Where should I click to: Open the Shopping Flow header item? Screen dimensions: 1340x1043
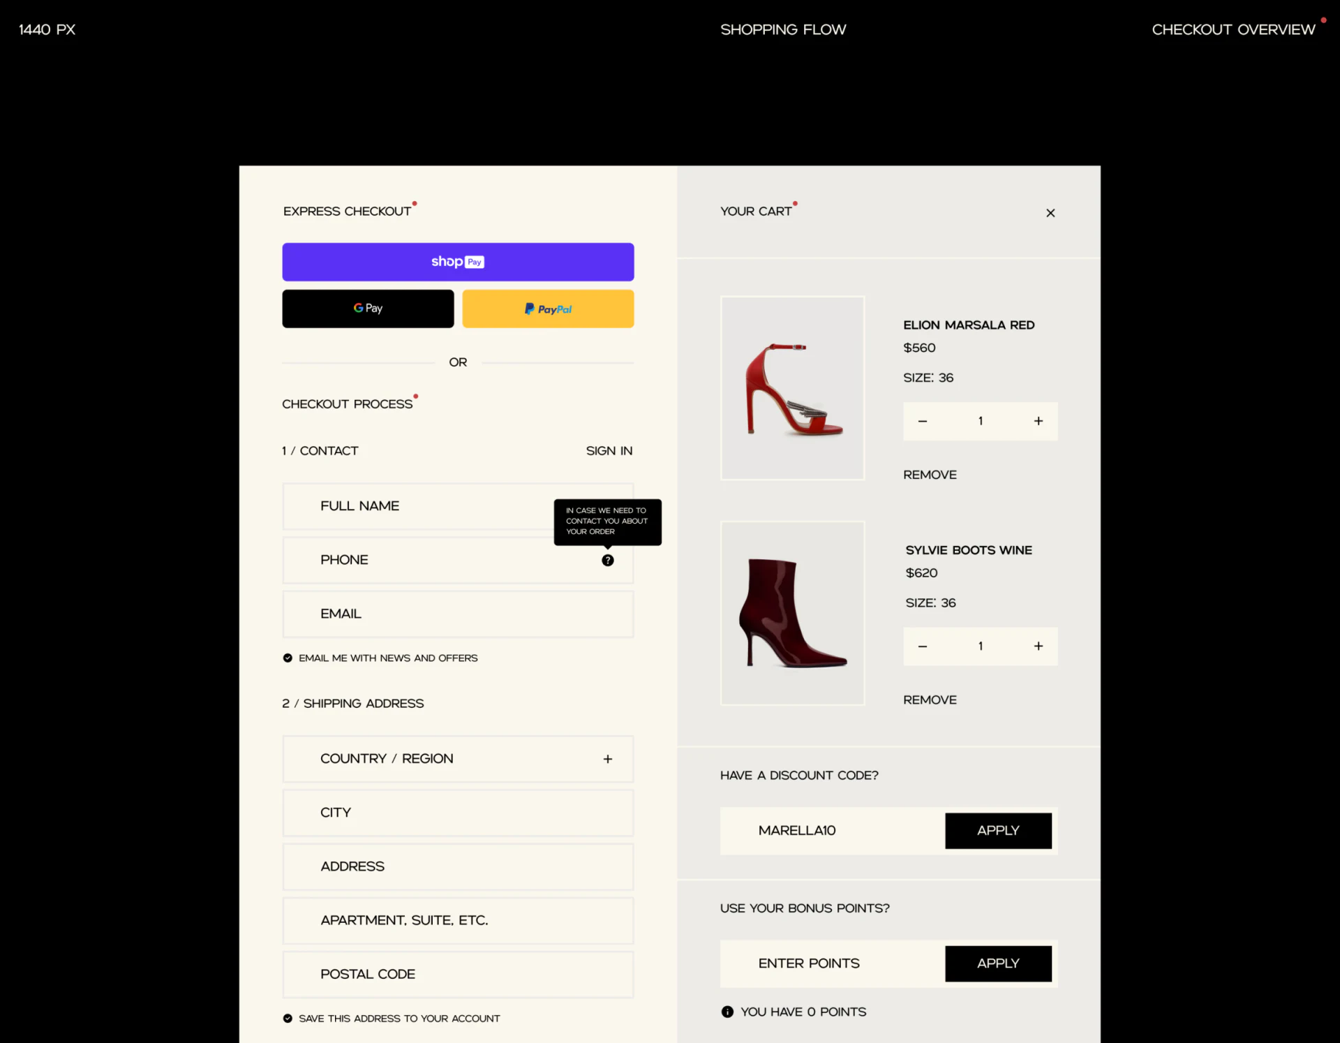783,29
